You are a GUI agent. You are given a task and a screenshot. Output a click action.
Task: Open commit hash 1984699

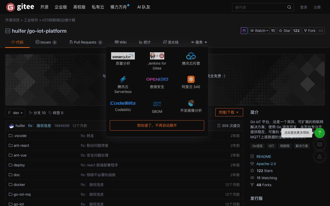[x=62, y=126]
